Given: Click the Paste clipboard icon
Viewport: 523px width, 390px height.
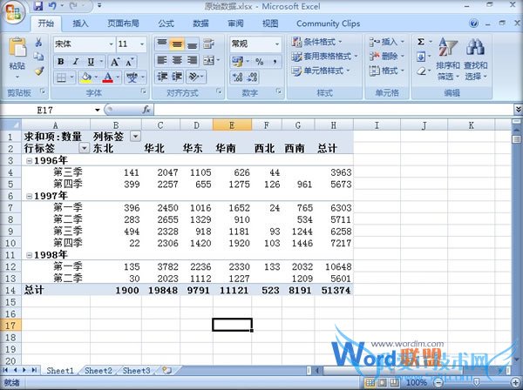Looking at the screenshot, I should (x=17, y=48).
